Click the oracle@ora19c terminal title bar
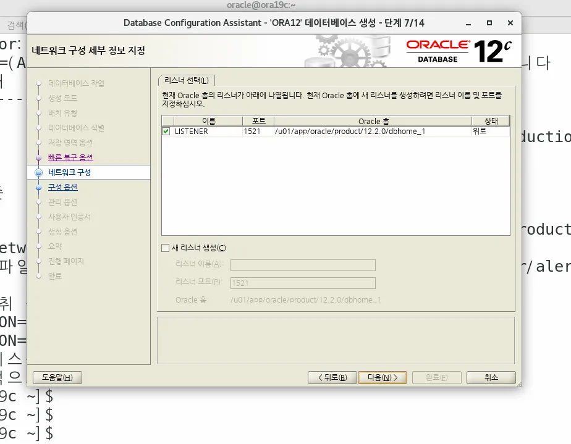The height and width of the screenshot is (444, 571). 261,5
